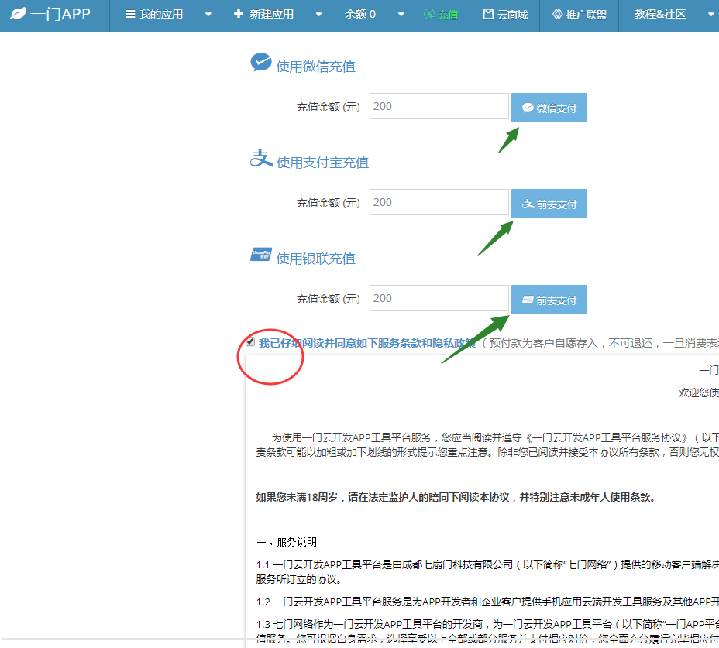Click the UnionPay card icon heading
Screen dimensions: 719x648
pos(261,254)
